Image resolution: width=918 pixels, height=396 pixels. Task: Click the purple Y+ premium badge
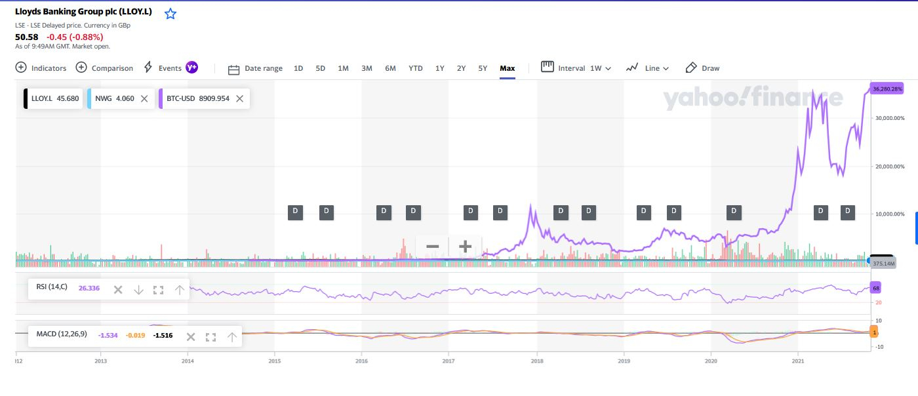191,68
